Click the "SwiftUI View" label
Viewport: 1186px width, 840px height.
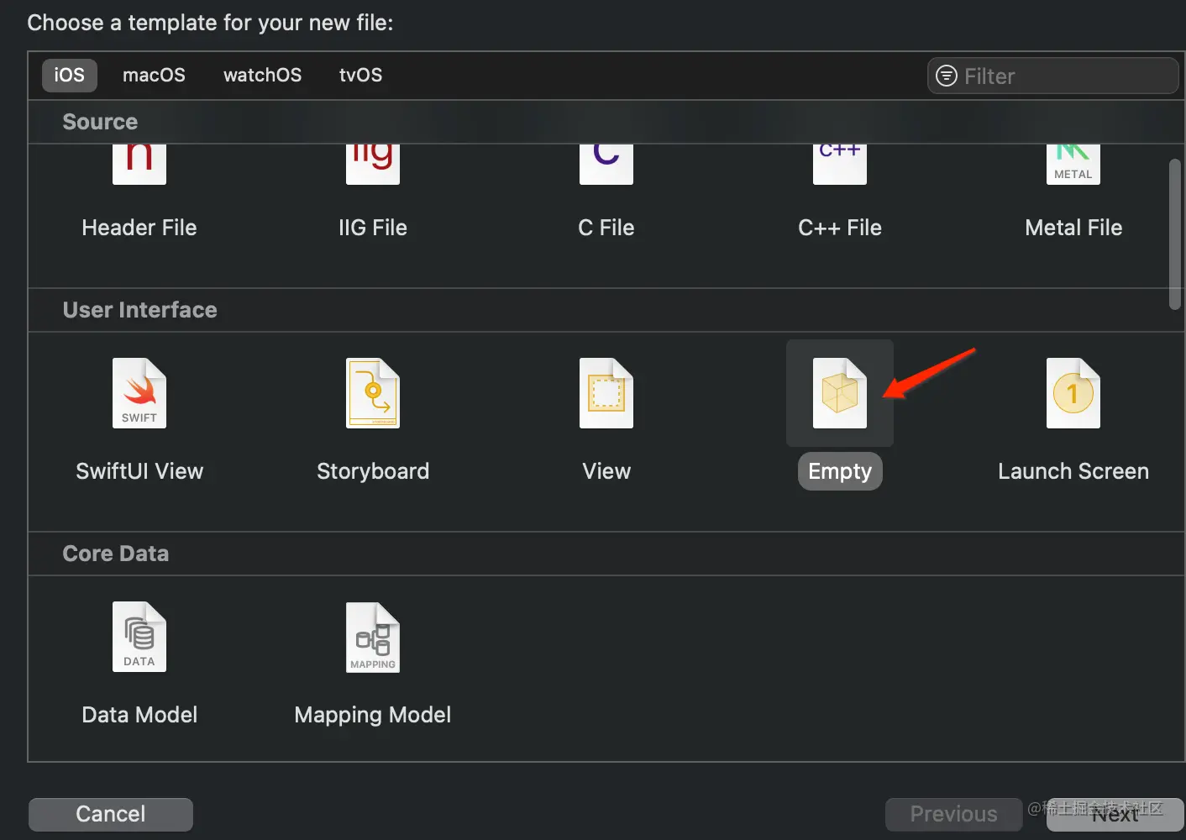(139, 471)
